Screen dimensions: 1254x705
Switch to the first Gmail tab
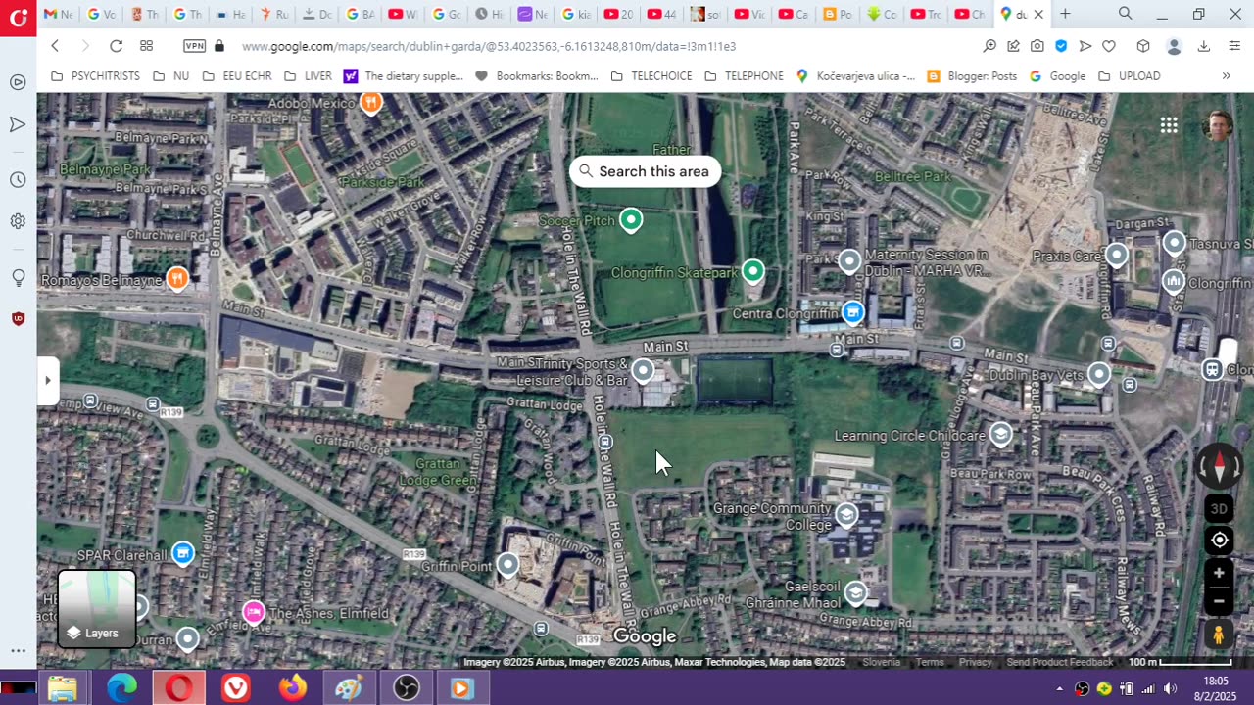(x=58, y=14)
